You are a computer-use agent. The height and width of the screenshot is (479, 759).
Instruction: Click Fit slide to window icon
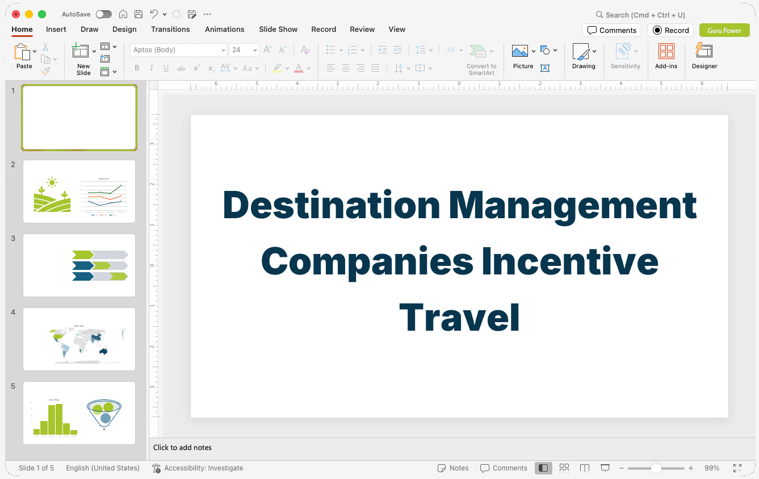[737, 468]
